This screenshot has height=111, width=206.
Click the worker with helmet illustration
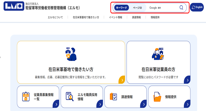[158, 54]
